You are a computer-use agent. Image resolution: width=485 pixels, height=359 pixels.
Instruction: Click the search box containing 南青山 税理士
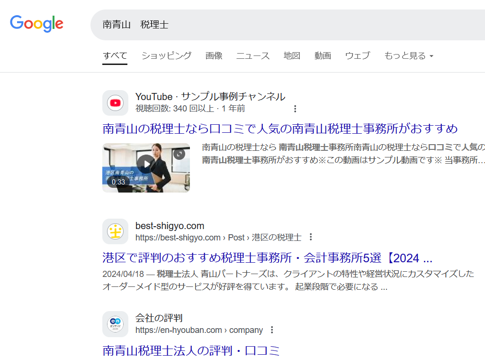pos(287,25)
